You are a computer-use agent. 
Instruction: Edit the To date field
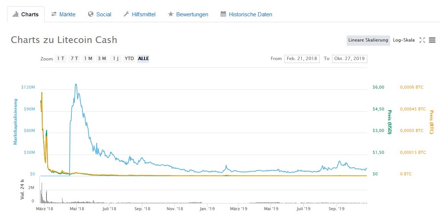click(x=349, y=59)
